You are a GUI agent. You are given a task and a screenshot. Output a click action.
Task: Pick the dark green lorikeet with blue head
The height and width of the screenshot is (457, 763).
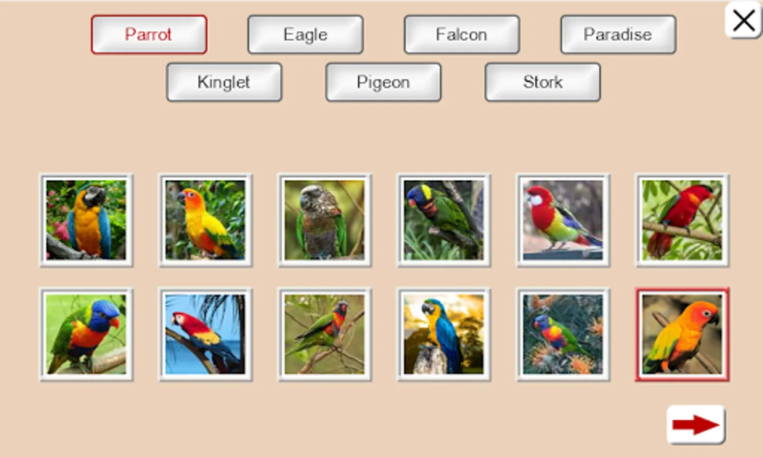[x=444, y=220]
